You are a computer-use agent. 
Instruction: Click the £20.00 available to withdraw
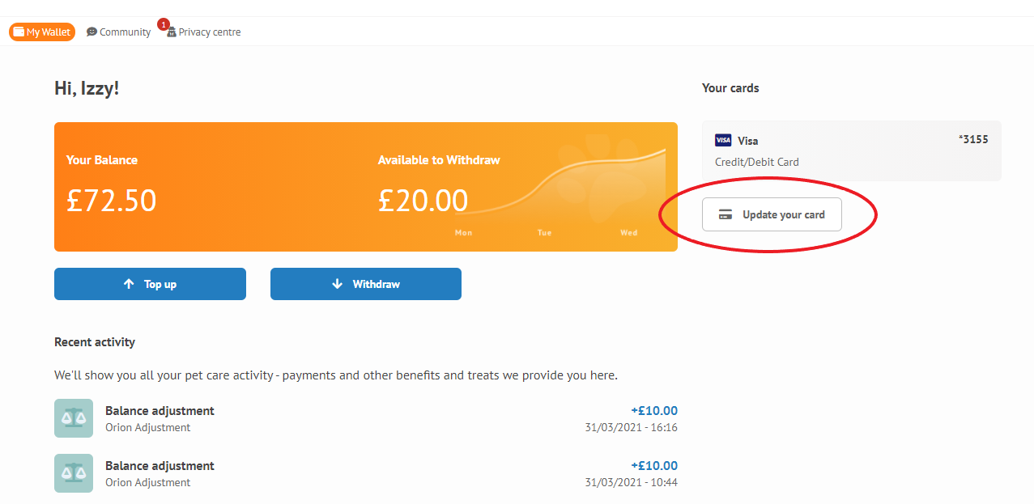[423, 201]
